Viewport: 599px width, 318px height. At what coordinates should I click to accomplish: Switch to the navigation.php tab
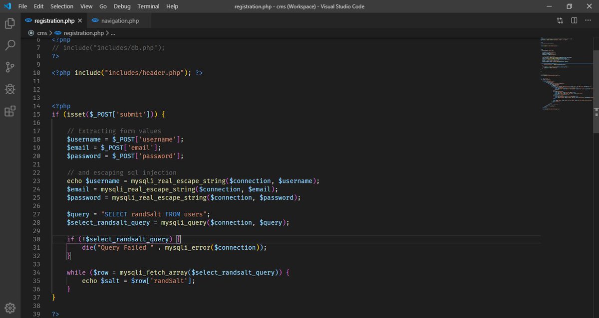click(x=120, y=21)
